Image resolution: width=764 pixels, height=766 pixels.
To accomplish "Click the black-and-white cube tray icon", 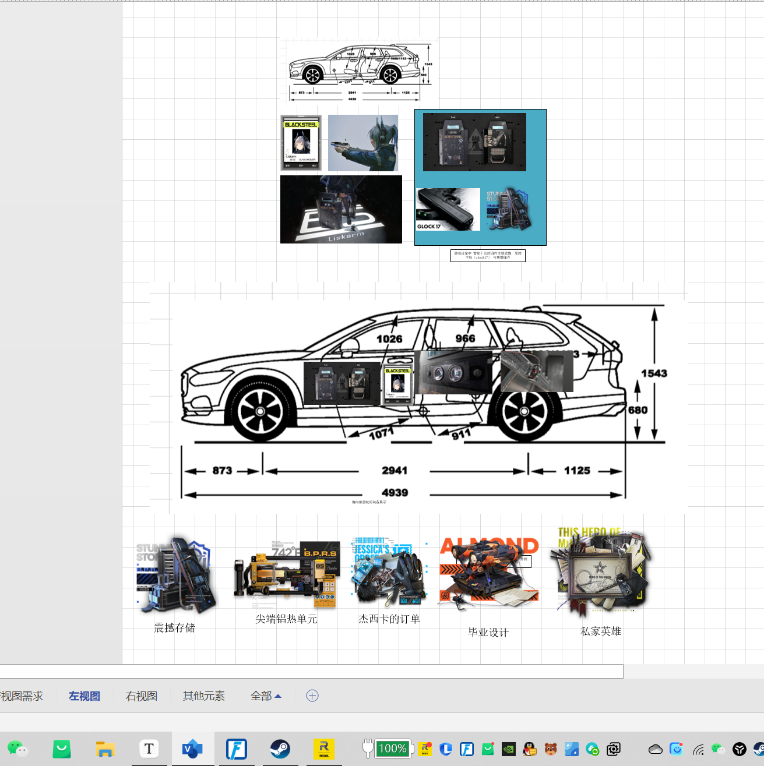I will (740, 749).
